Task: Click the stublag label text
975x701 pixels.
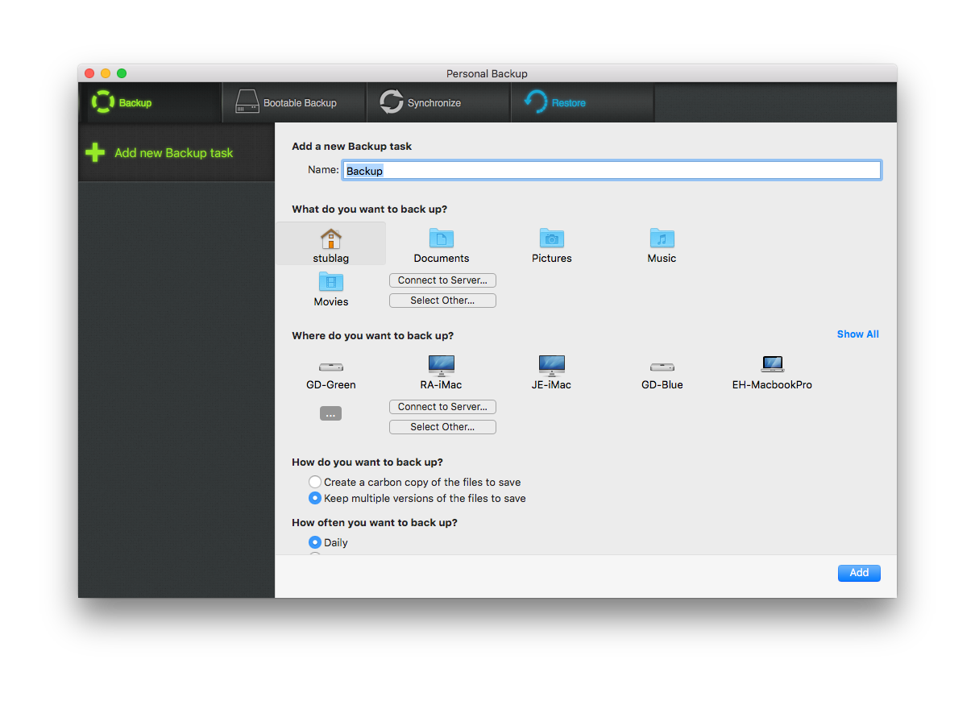Action: pyautogui.click(x=331, y=259)
